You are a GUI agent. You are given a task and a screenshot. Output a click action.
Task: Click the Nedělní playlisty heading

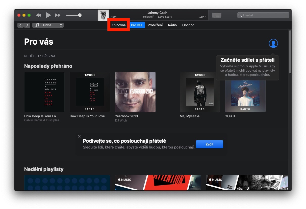pyautogui.click(x=44, y=169)
